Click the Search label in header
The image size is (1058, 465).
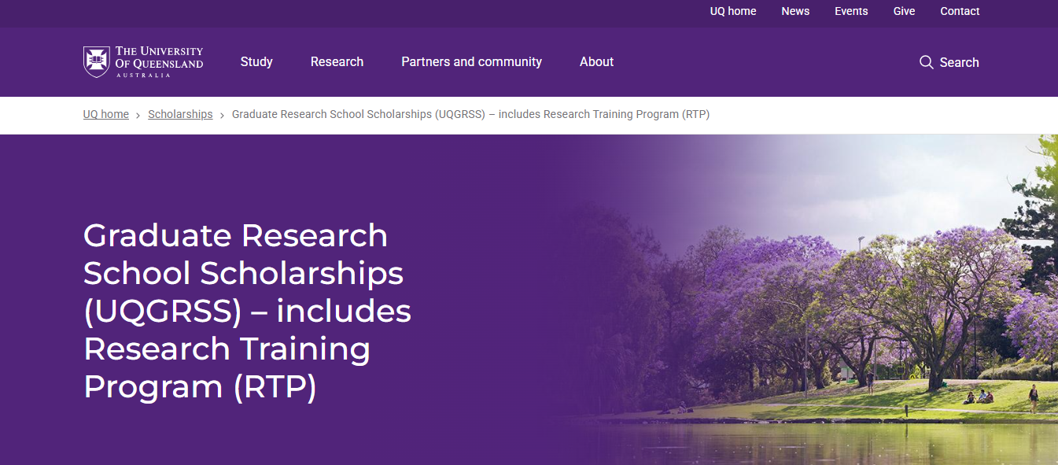[959, 62]
